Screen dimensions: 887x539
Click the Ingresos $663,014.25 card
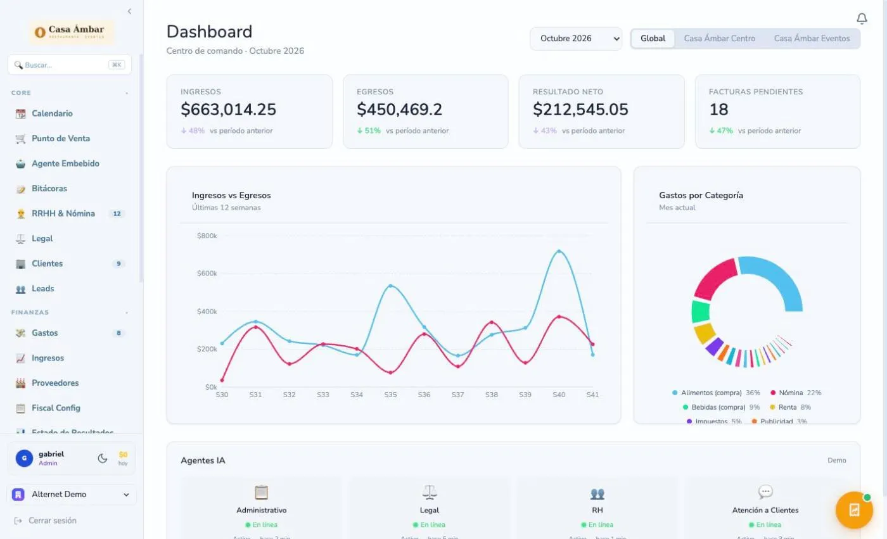tap(249, 111)
